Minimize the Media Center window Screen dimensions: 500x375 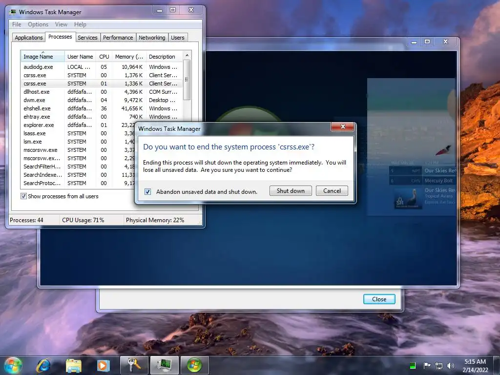[x=414, y=42]
